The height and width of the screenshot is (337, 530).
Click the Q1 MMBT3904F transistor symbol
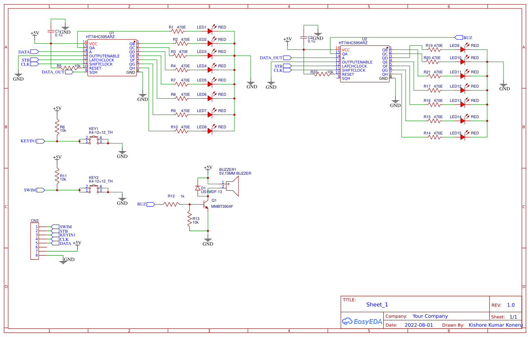(206, 204)
